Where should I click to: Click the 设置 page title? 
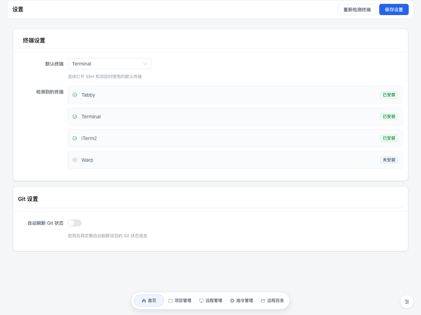(x=18, y=9)
